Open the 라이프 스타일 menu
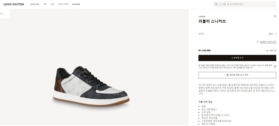The image size is (279, 126). (x=63, y=4)
